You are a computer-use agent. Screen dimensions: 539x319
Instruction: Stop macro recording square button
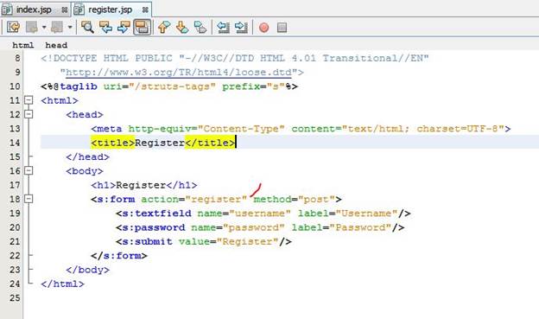[282, 27]
